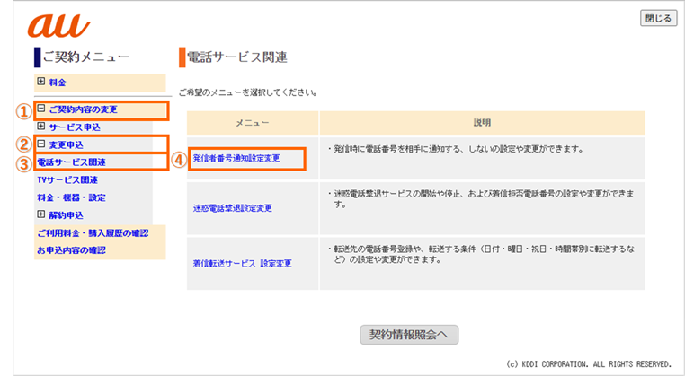This screenshot has width=685, height=376.
Task: Click the circled number 4 marker
Action: (x=179, y=159)
